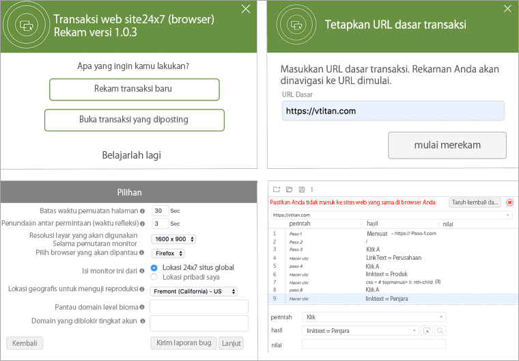Select step row 3 labeled Paso 3
This screenshot has height=361, width=519.
pyautogui.click(x=393, y=250)
